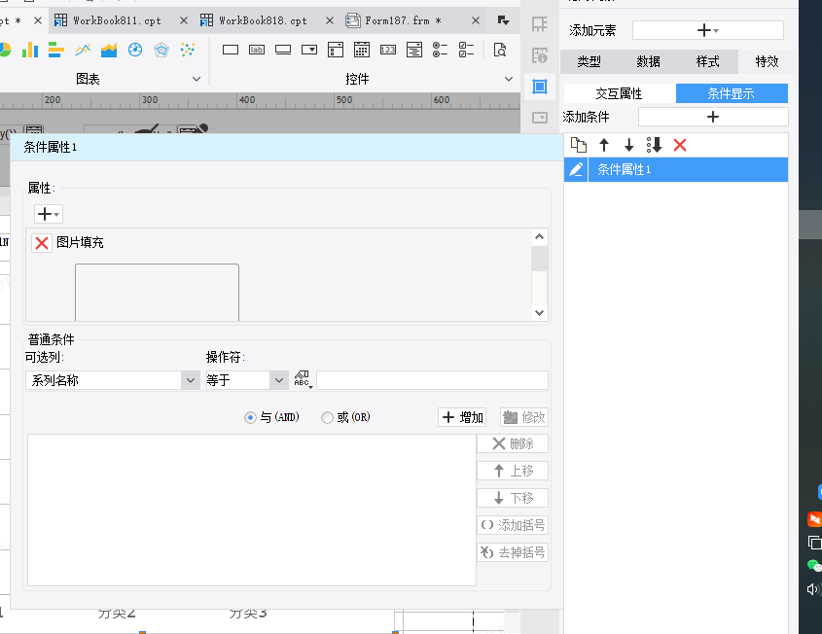Insert a radar chart from toolbar
The image size is (822, 634).
(161, 50)
